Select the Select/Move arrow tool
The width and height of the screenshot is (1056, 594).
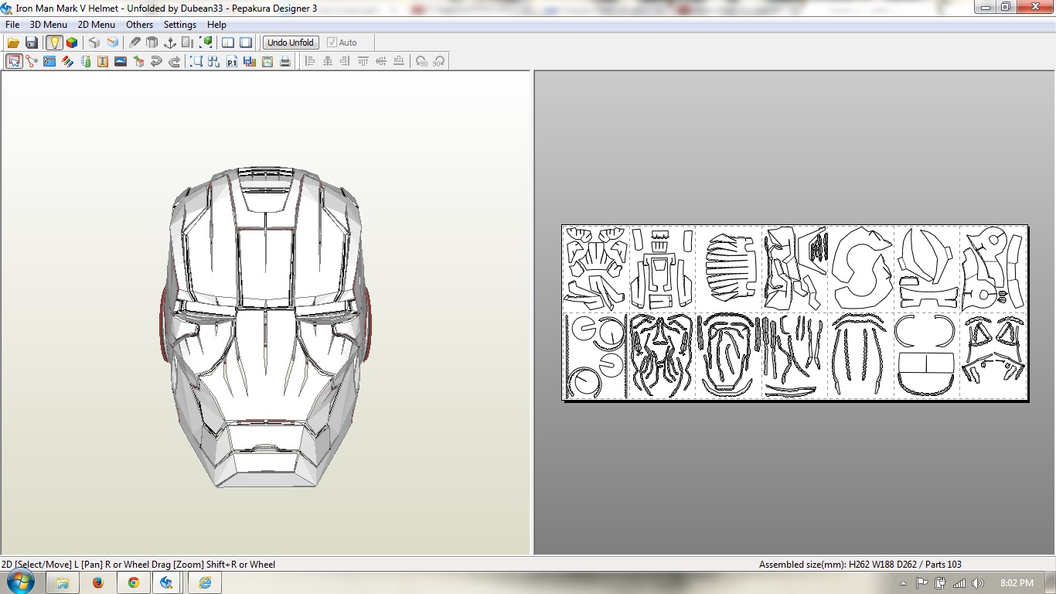(14, 61)
